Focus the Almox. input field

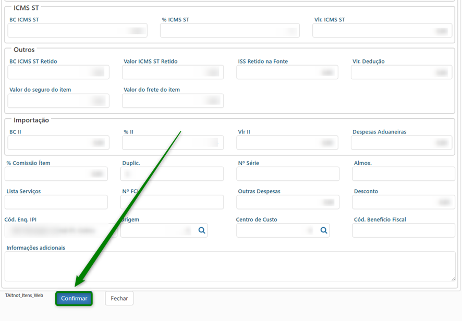403,174
